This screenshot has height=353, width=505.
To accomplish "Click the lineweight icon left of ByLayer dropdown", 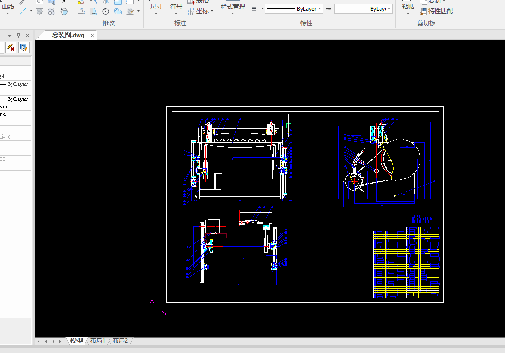I will 254,9.
